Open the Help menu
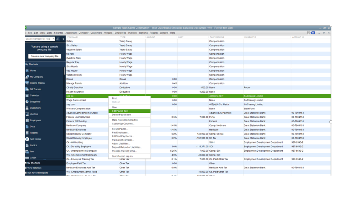Viewport: 357px width, 201px height. pyautogui.click(x=173, y=33)
